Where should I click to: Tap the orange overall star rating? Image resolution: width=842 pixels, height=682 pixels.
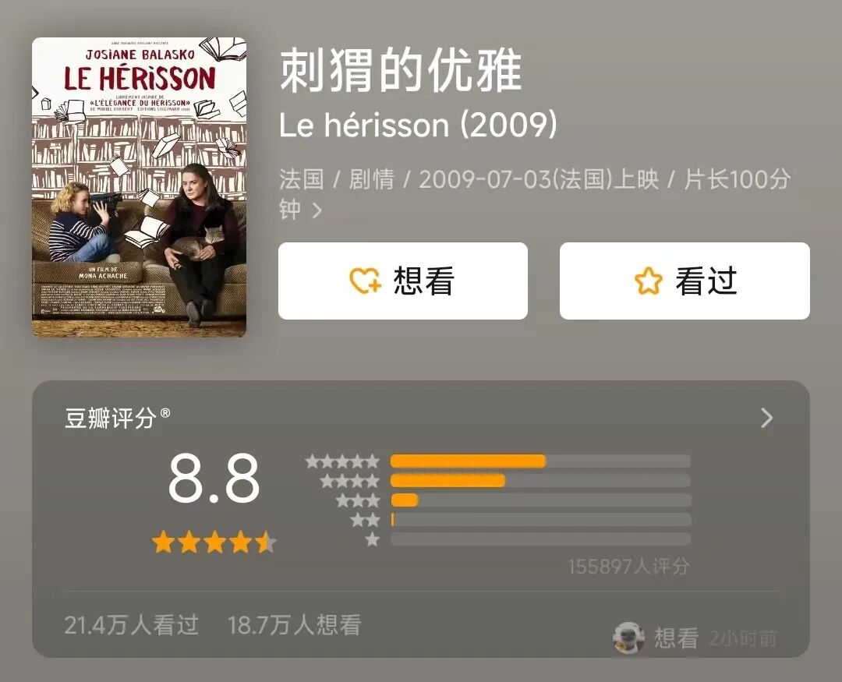coord(214,542)
